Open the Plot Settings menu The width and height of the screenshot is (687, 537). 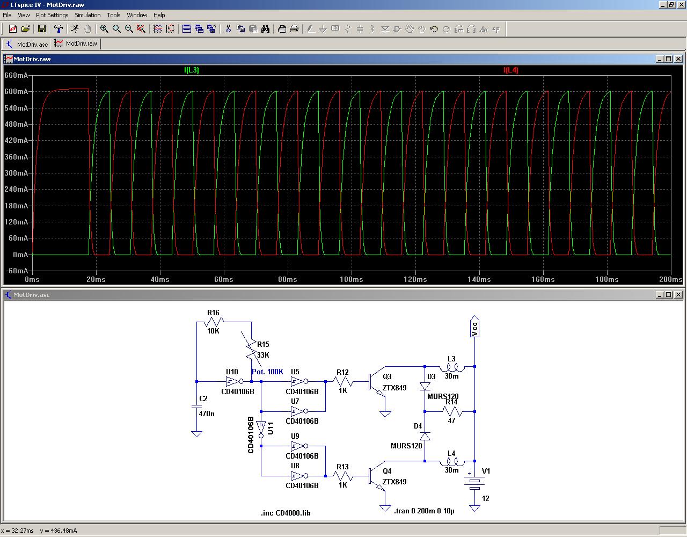(52, 15)
